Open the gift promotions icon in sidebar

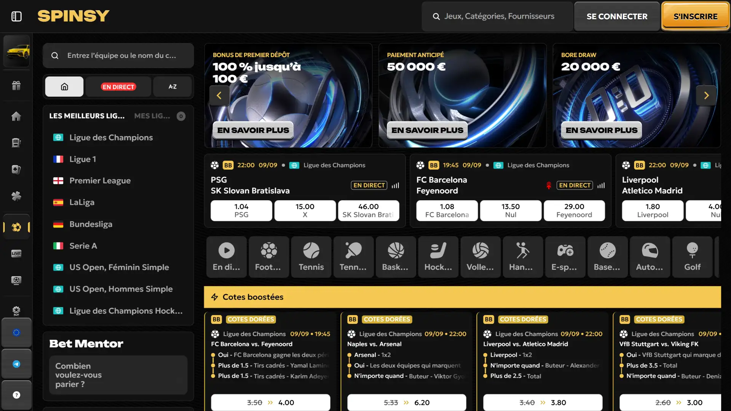16,86
